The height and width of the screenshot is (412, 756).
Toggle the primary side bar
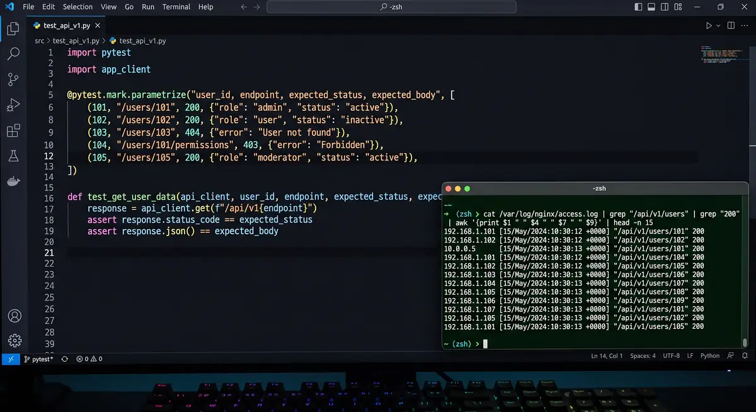pyautogui.click(x=638, y=7)
